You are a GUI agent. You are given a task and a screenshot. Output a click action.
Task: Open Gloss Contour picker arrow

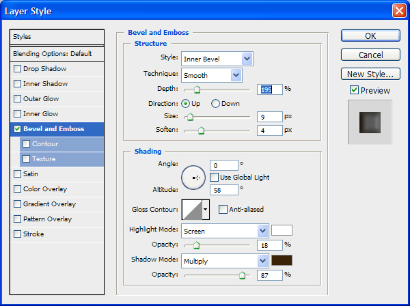pos(206,209)
